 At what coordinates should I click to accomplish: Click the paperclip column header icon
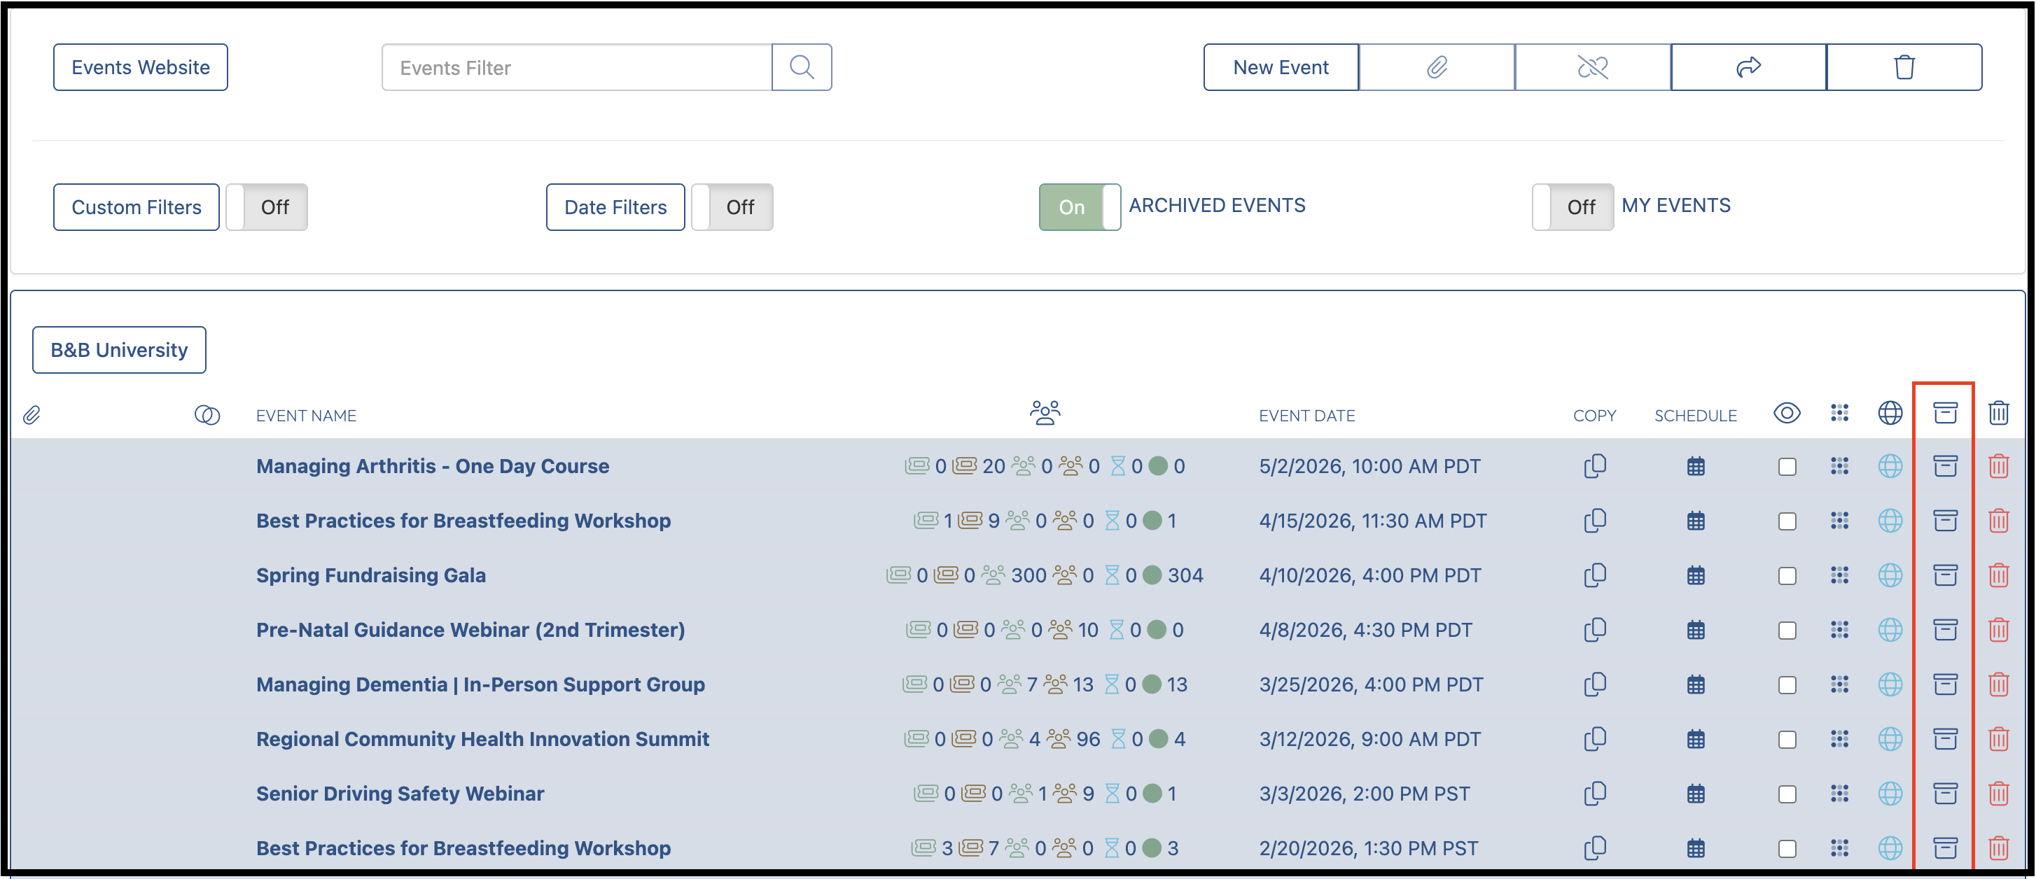point(32,414)
